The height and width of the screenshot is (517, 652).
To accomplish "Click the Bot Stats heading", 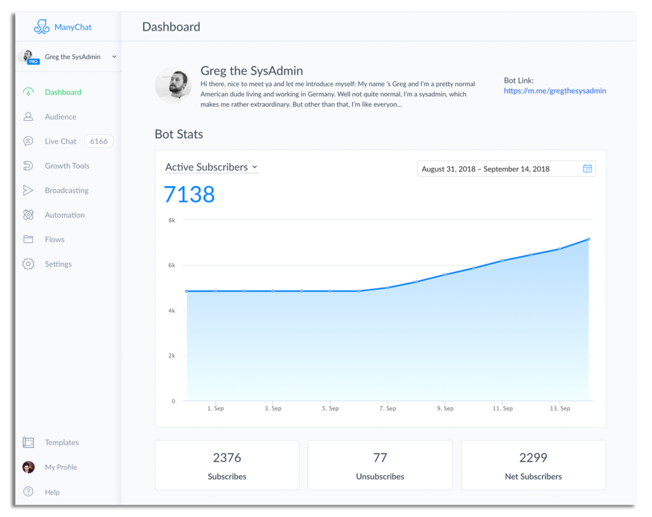I will click(x=179, y=134).
